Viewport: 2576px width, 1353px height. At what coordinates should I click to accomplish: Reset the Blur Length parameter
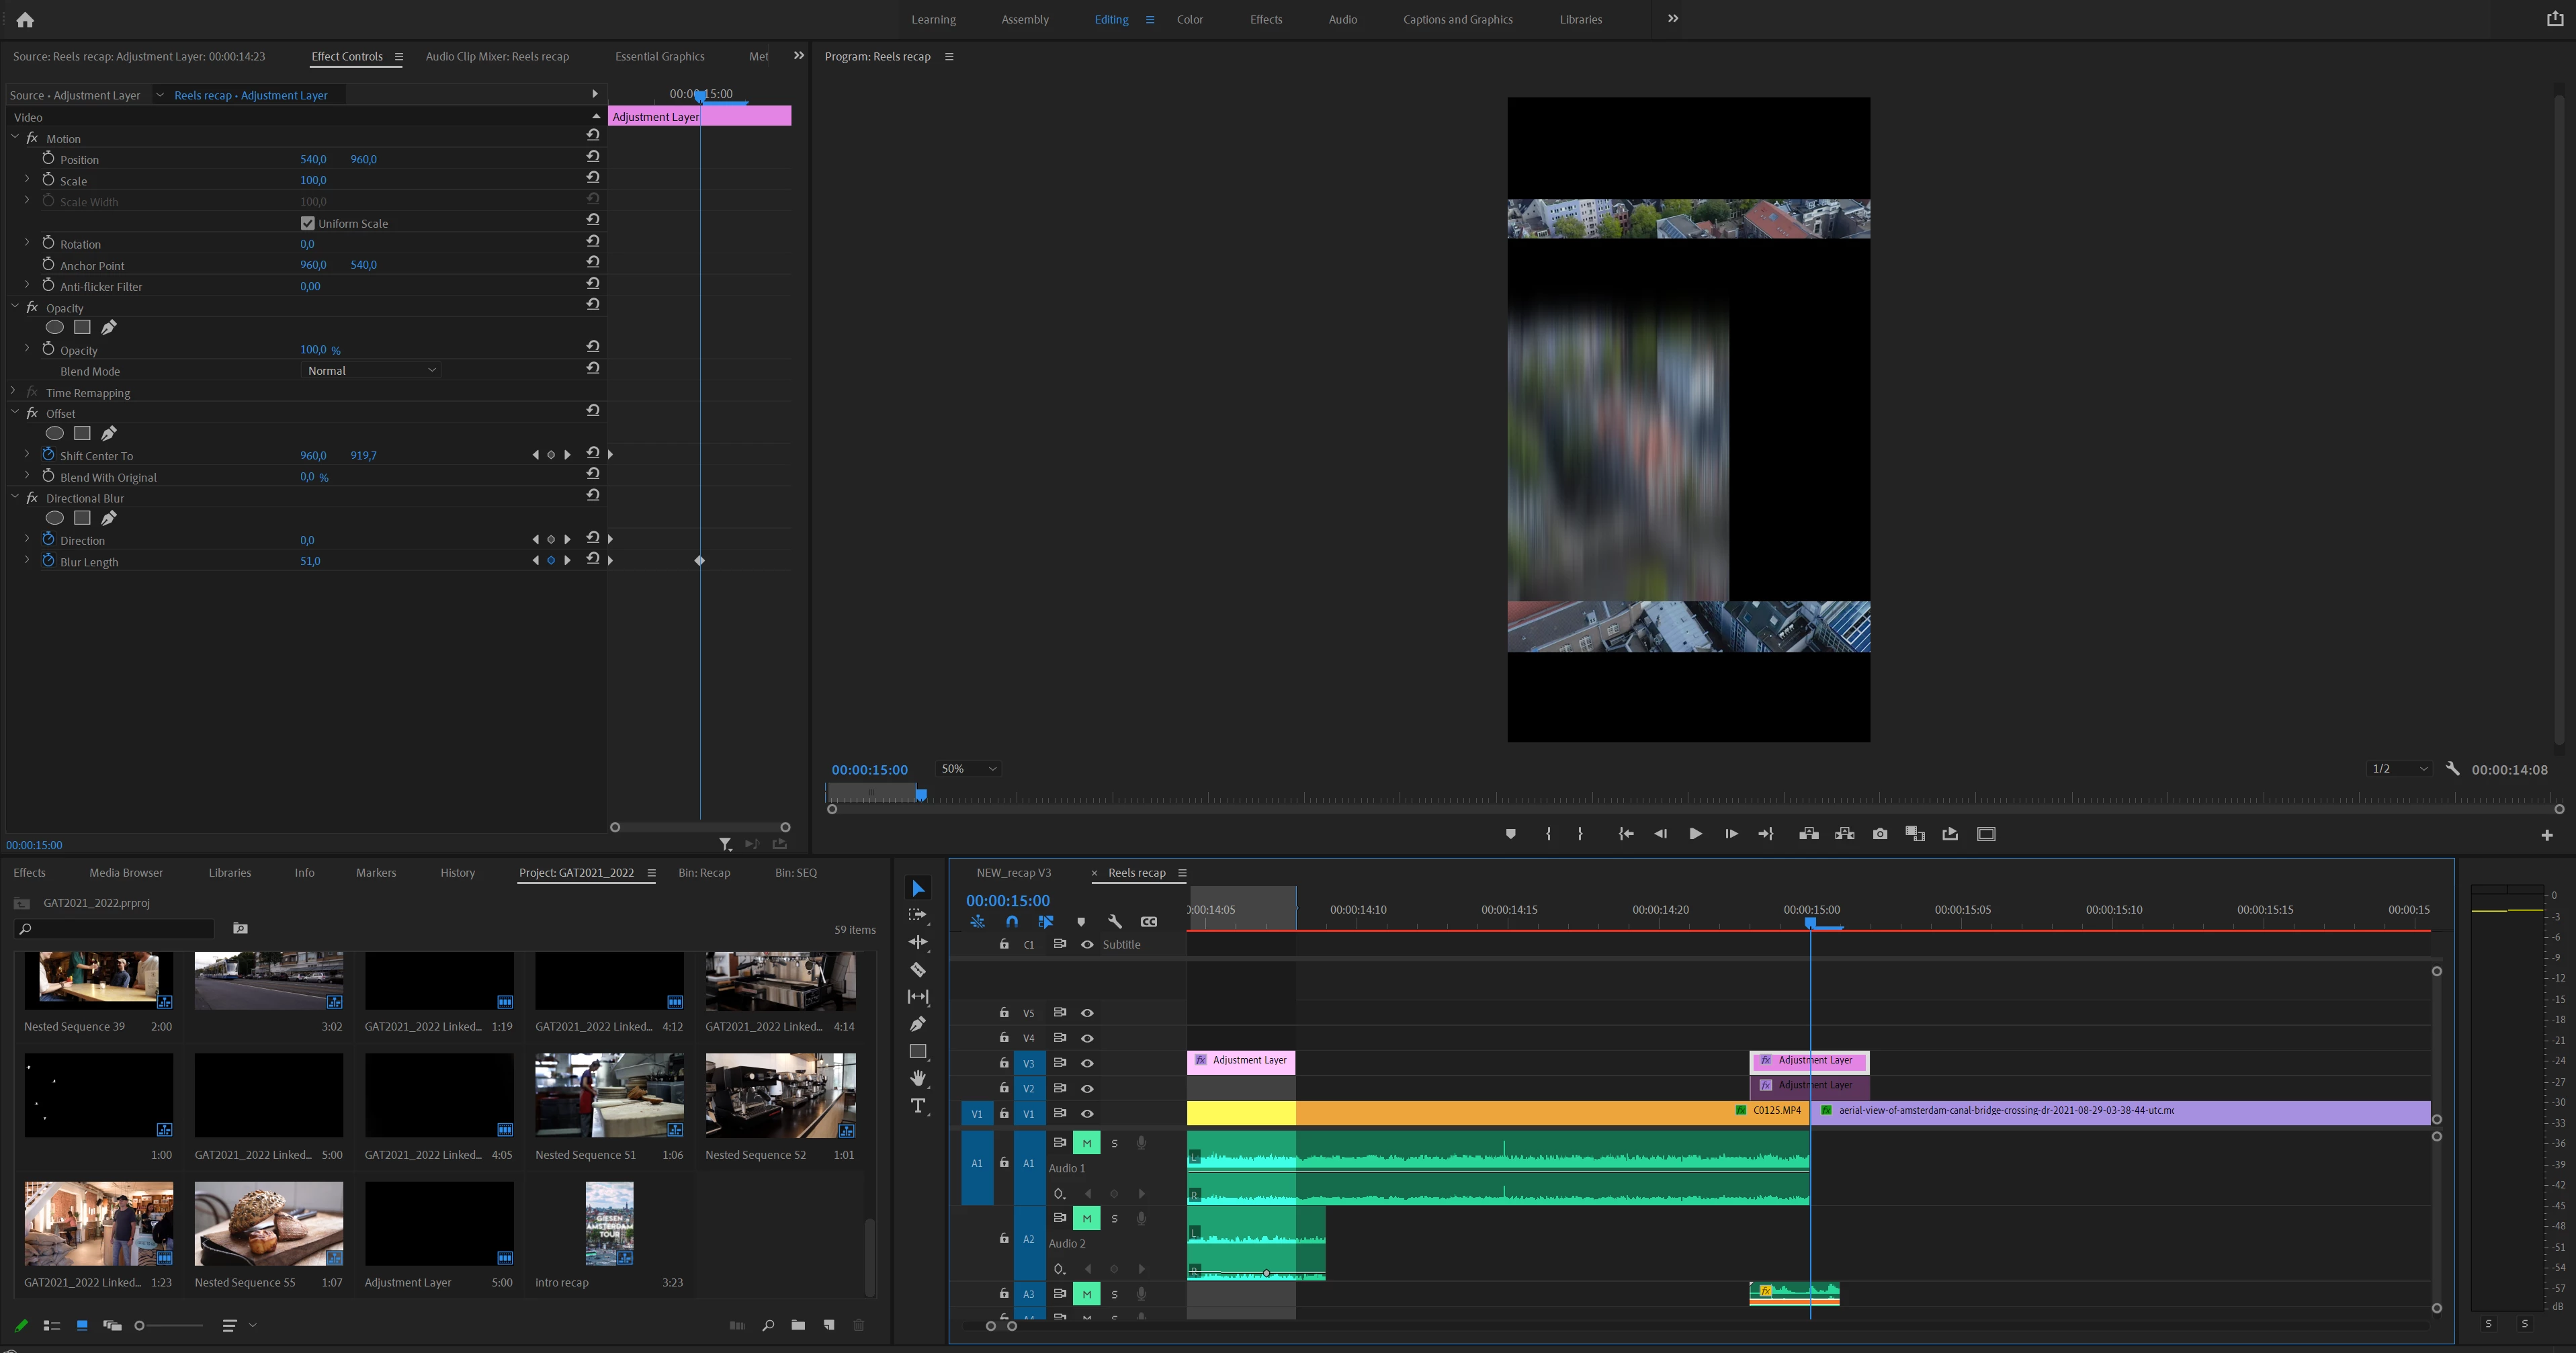593,560
